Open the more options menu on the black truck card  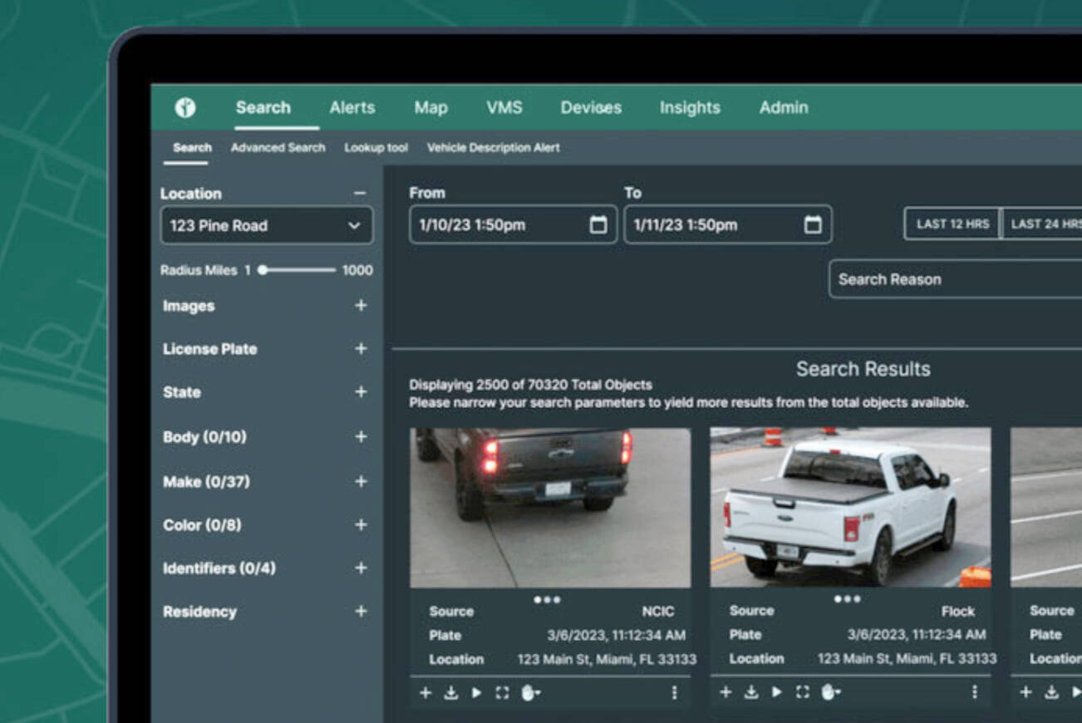pyautogui.click(x=674, y=692)
